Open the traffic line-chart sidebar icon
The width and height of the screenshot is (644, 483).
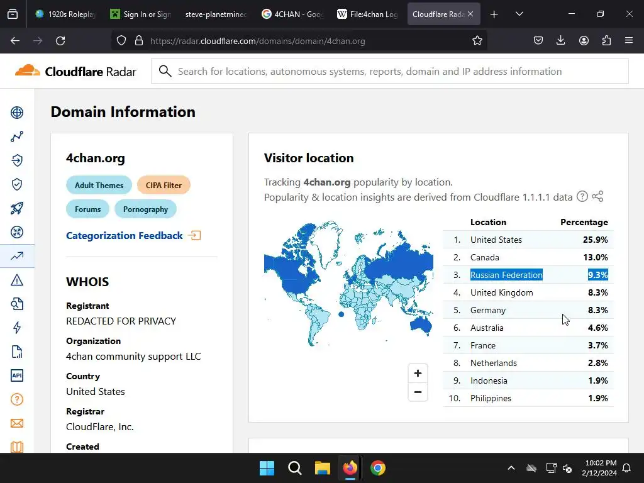(17, 136)
